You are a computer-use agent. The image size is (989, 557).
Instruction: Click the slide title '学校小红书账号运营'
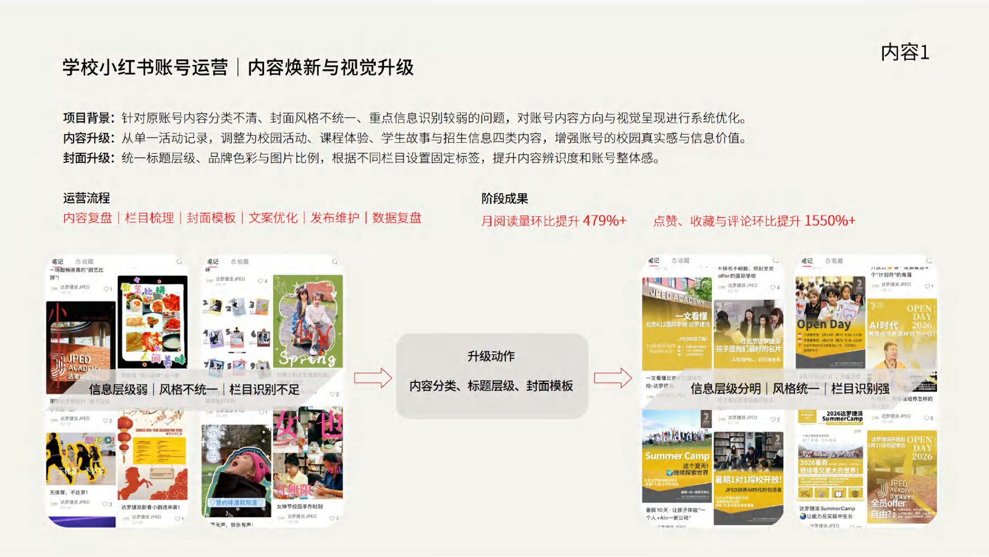coord(145,67)
